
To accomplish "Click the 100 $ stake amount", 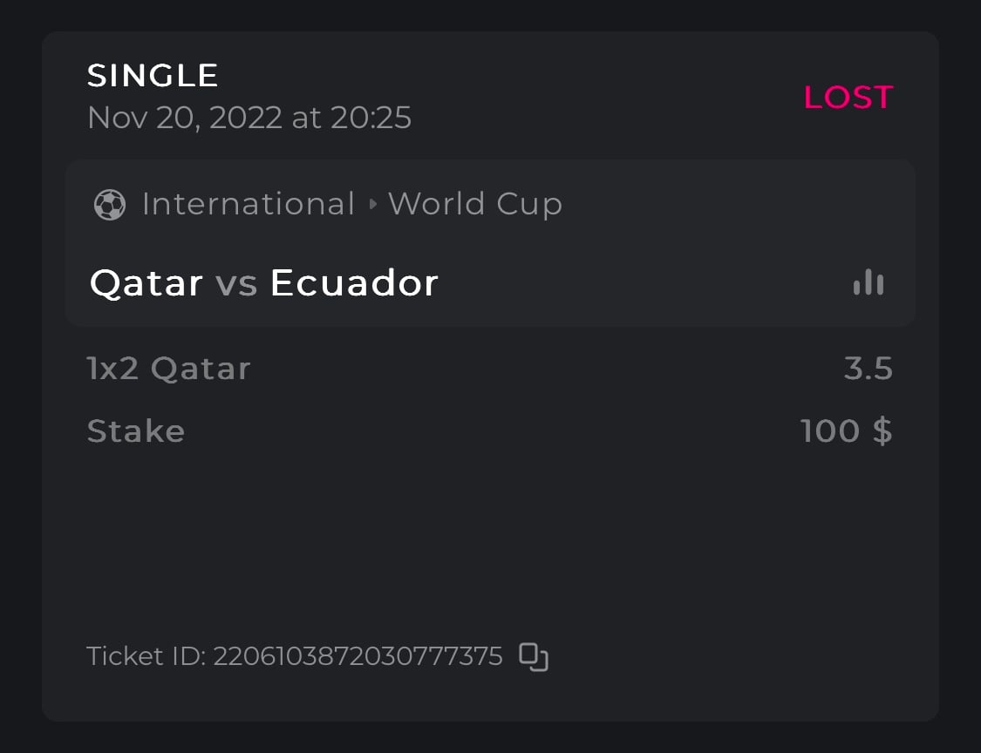I will click(x=846, y=431).
